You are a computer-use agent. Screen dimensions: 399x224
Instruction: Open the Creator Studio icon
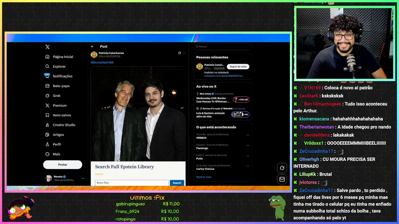[47, 125]
